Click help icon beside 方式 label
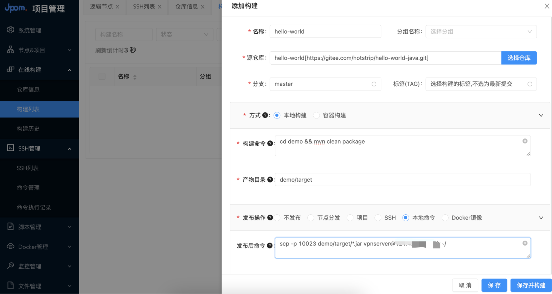This screenshot has width=552, height=294. [x=265, y=115]
